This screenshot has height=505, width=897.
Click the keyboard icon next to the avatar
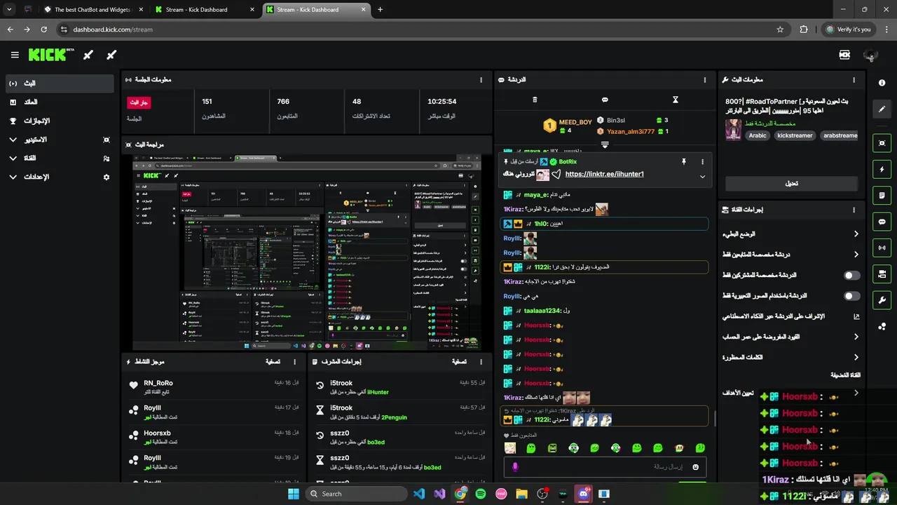[844, 55]
